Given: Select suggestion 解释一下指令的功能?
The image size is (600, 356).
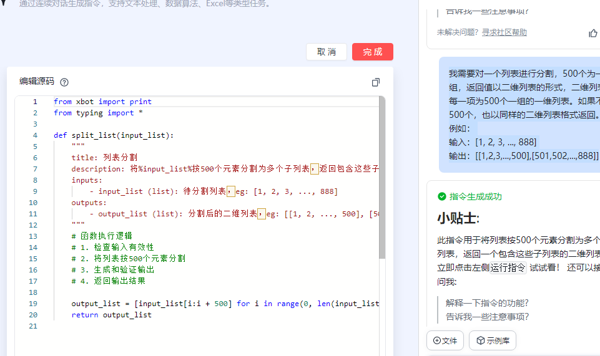Looking at the screenshot, I should tap(487, 303).
